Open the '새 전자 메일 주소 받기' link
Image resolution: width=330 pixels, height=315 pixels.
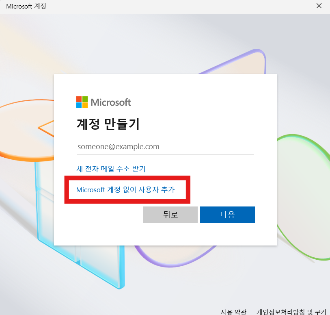111,169
